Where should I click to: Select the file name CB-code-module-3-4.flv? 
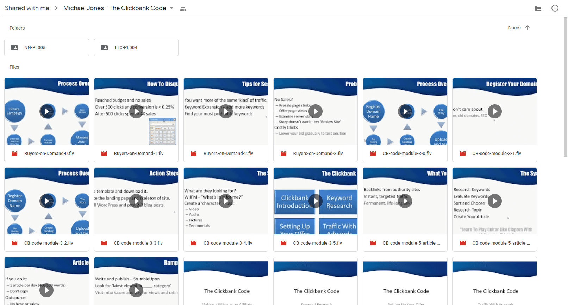point(228,243)
